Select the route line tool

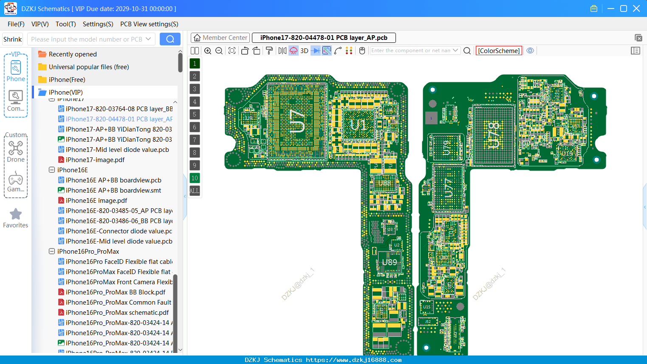[338, 50]
